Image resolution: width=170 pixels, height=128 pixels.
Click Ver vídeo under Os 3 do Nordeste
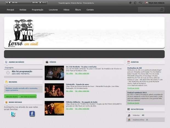tap(69, 73)
